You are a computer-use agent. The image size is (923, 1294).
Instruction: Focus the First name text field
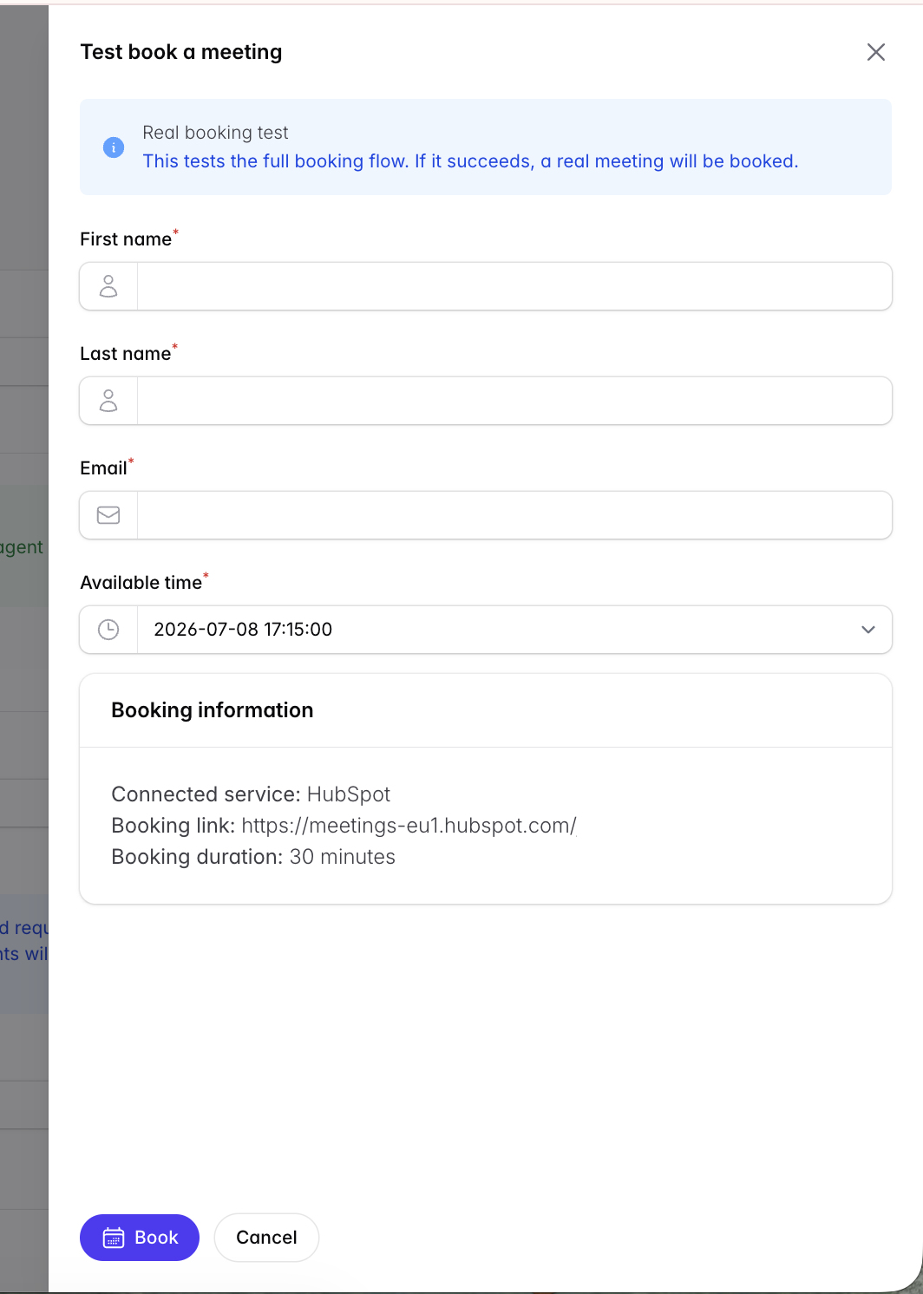[x=514, y=286]
